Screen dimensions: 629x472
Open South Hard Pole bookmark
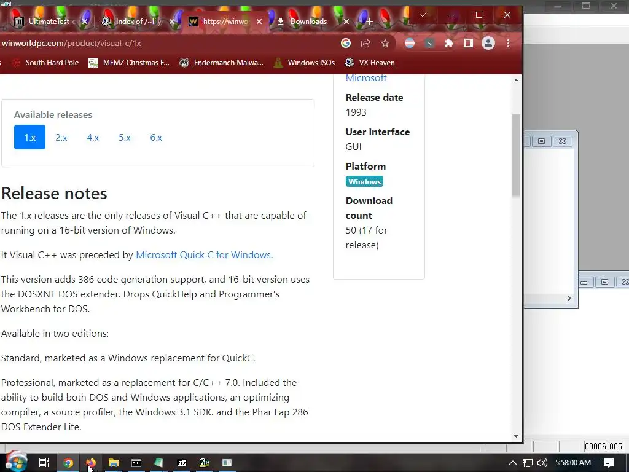click(45, 63)
